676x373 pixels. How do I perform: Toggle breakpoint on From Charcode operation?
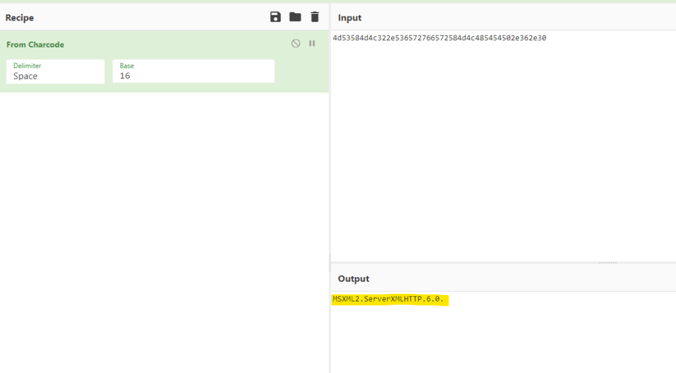point(312,44)
